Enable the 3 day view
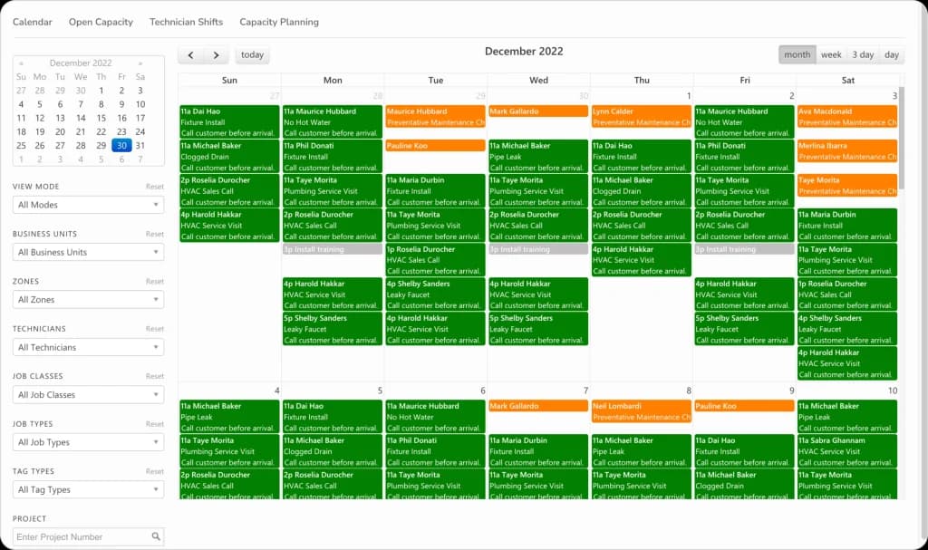Image resolution: width=928 pixels, height=550 pixels. (862, 54)
